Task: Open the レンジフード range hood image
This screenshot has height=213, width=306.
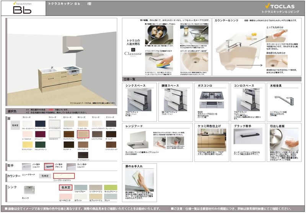Action: pos(138,141)
